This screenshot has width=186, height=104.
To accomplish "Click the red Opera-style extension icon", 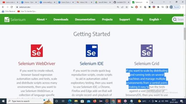I will [x=136, y=7].
